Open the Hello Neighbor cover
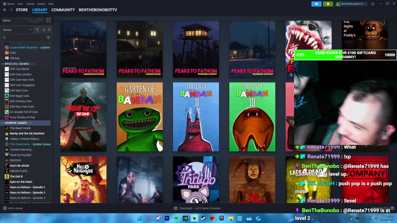The width and height of the screenshot is (397, 223). (83, 180)
